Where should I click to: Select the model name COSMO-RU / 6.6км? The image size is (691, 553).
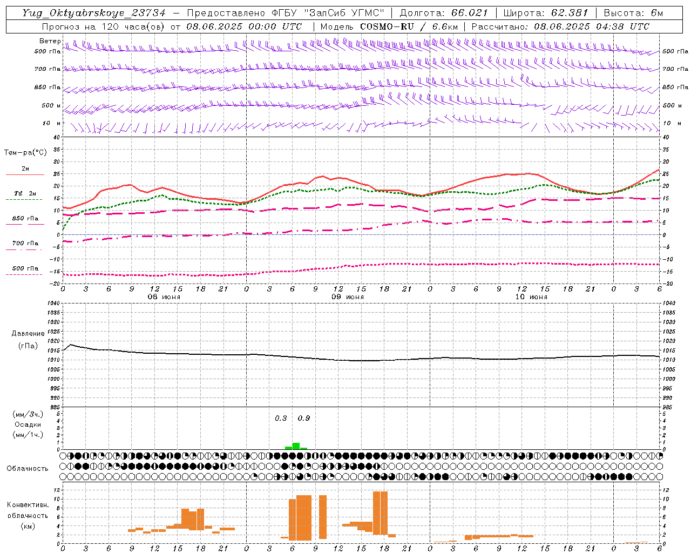coord(409,26)
